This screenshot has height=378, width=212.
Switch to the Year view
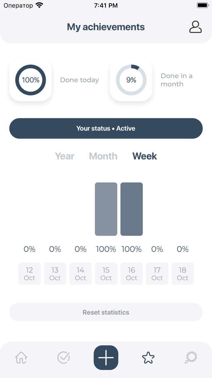(x=65, y=156)
